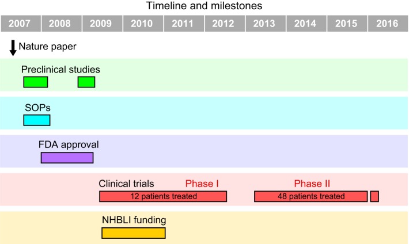
Task: Click the second green preclinical studies bar
Action: click(86, 82)
